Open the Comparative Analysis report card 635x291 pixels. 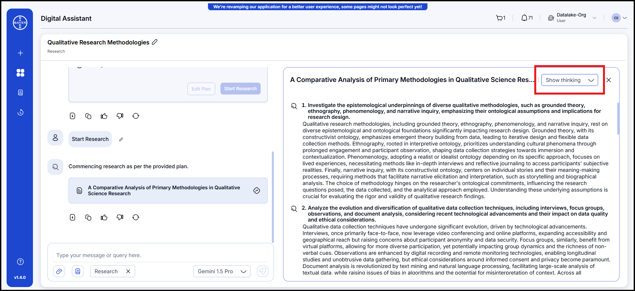click(168, 191)
